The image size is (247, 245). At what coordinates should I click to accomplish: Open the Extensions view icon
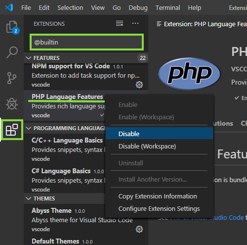[12, 130]
